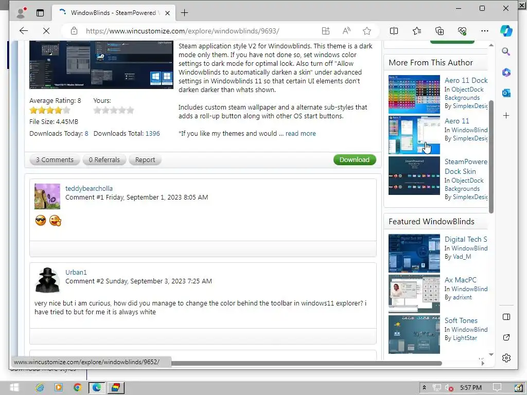Open notification center icon
Screen dimensions: 527x395
click(x=497, y=388)
